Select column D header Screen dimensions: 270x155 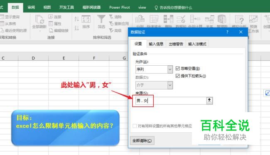pyautogui.click(x=33, y=58)
